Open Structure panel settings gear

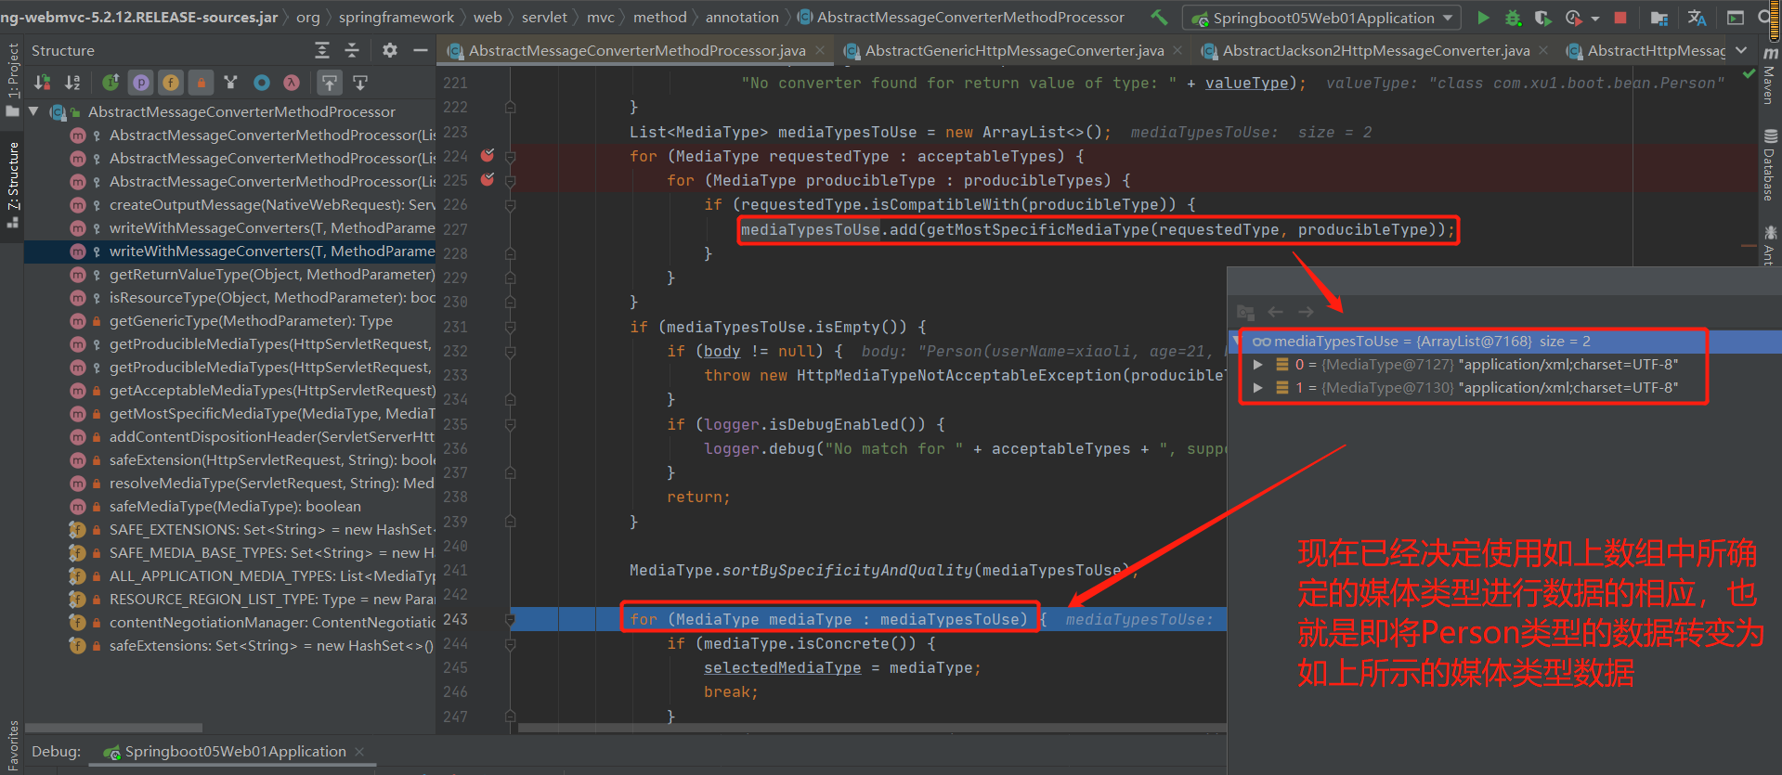pyautogui.click(x=390, y=50)
